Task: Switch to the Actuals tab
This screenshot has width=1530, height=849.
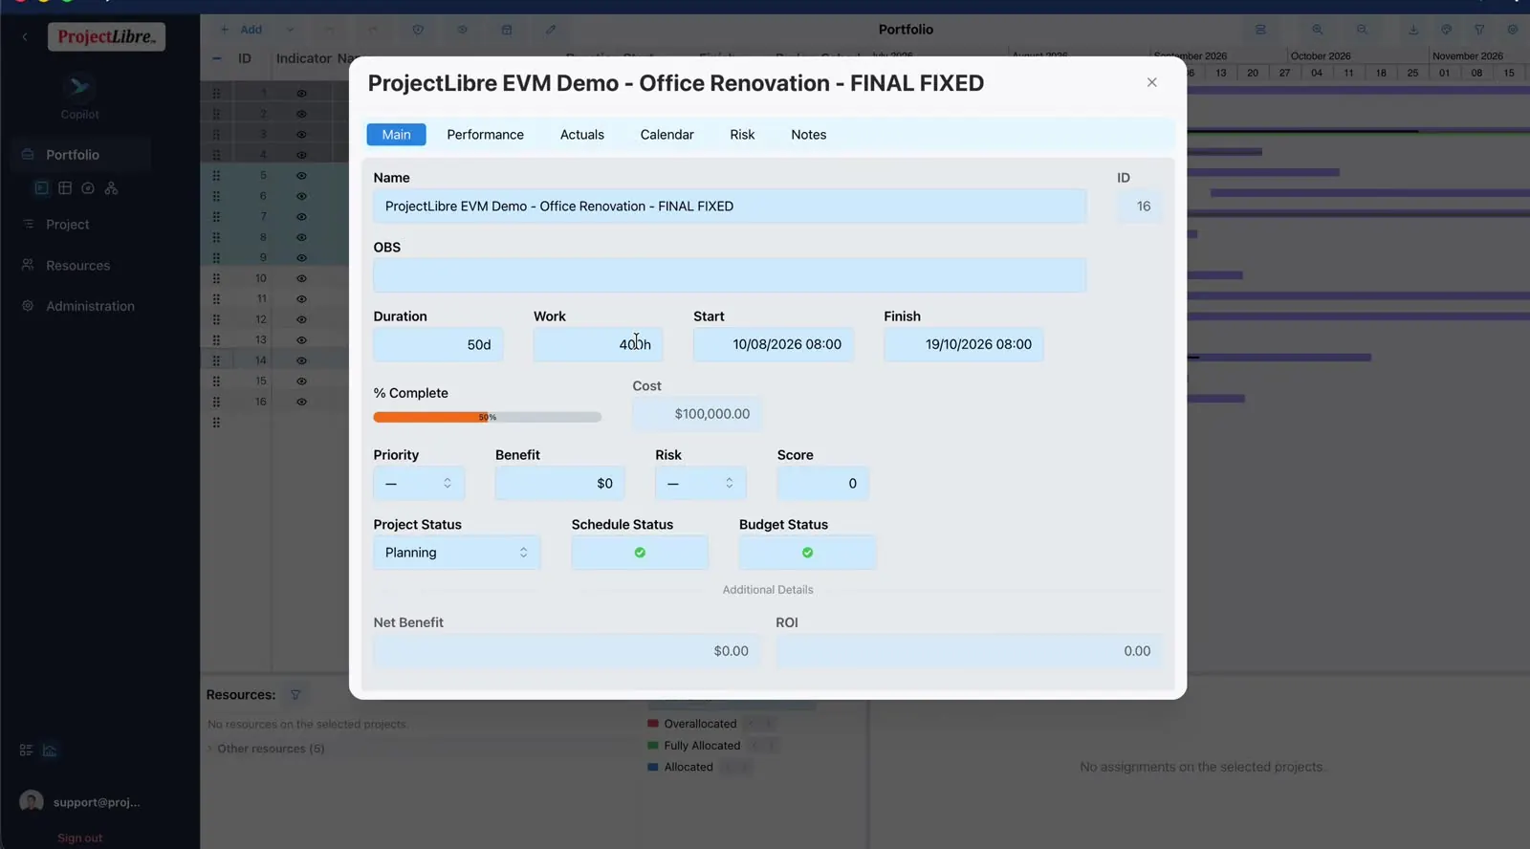Action: (x=582, y=135)
